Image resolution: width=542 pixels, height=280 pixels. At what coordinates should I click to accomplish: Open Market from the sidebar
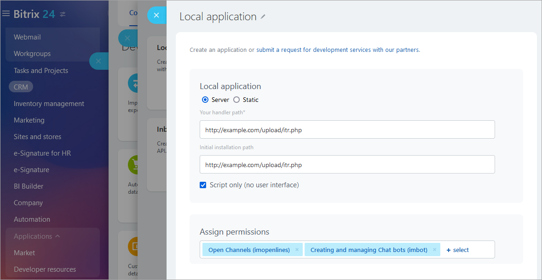[x=24, y=252]
